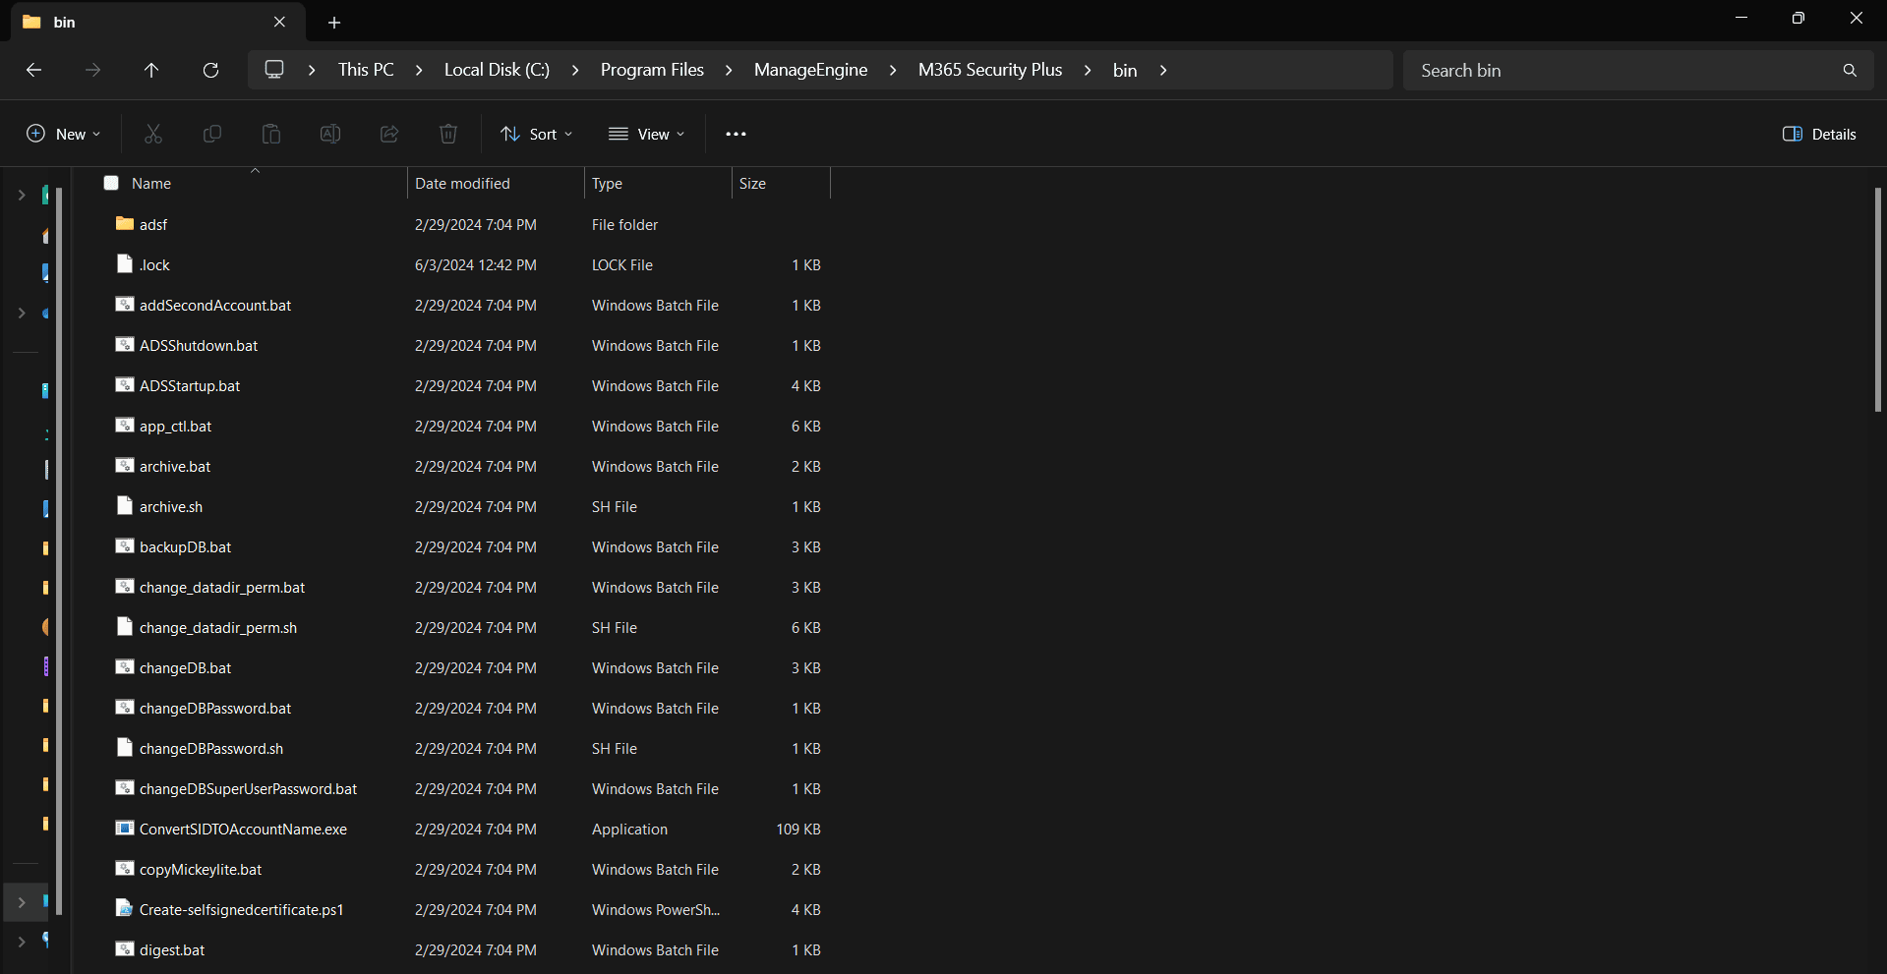Viewport: 1887px width, 974px height.
Task: Select file name changeDB.bat
Action: coord(185,667)
